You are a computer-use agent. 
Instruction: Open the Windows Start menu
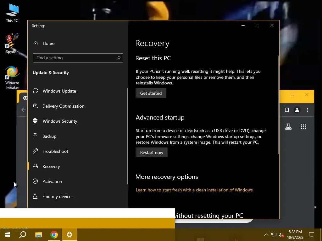click(x=8, y=235)
